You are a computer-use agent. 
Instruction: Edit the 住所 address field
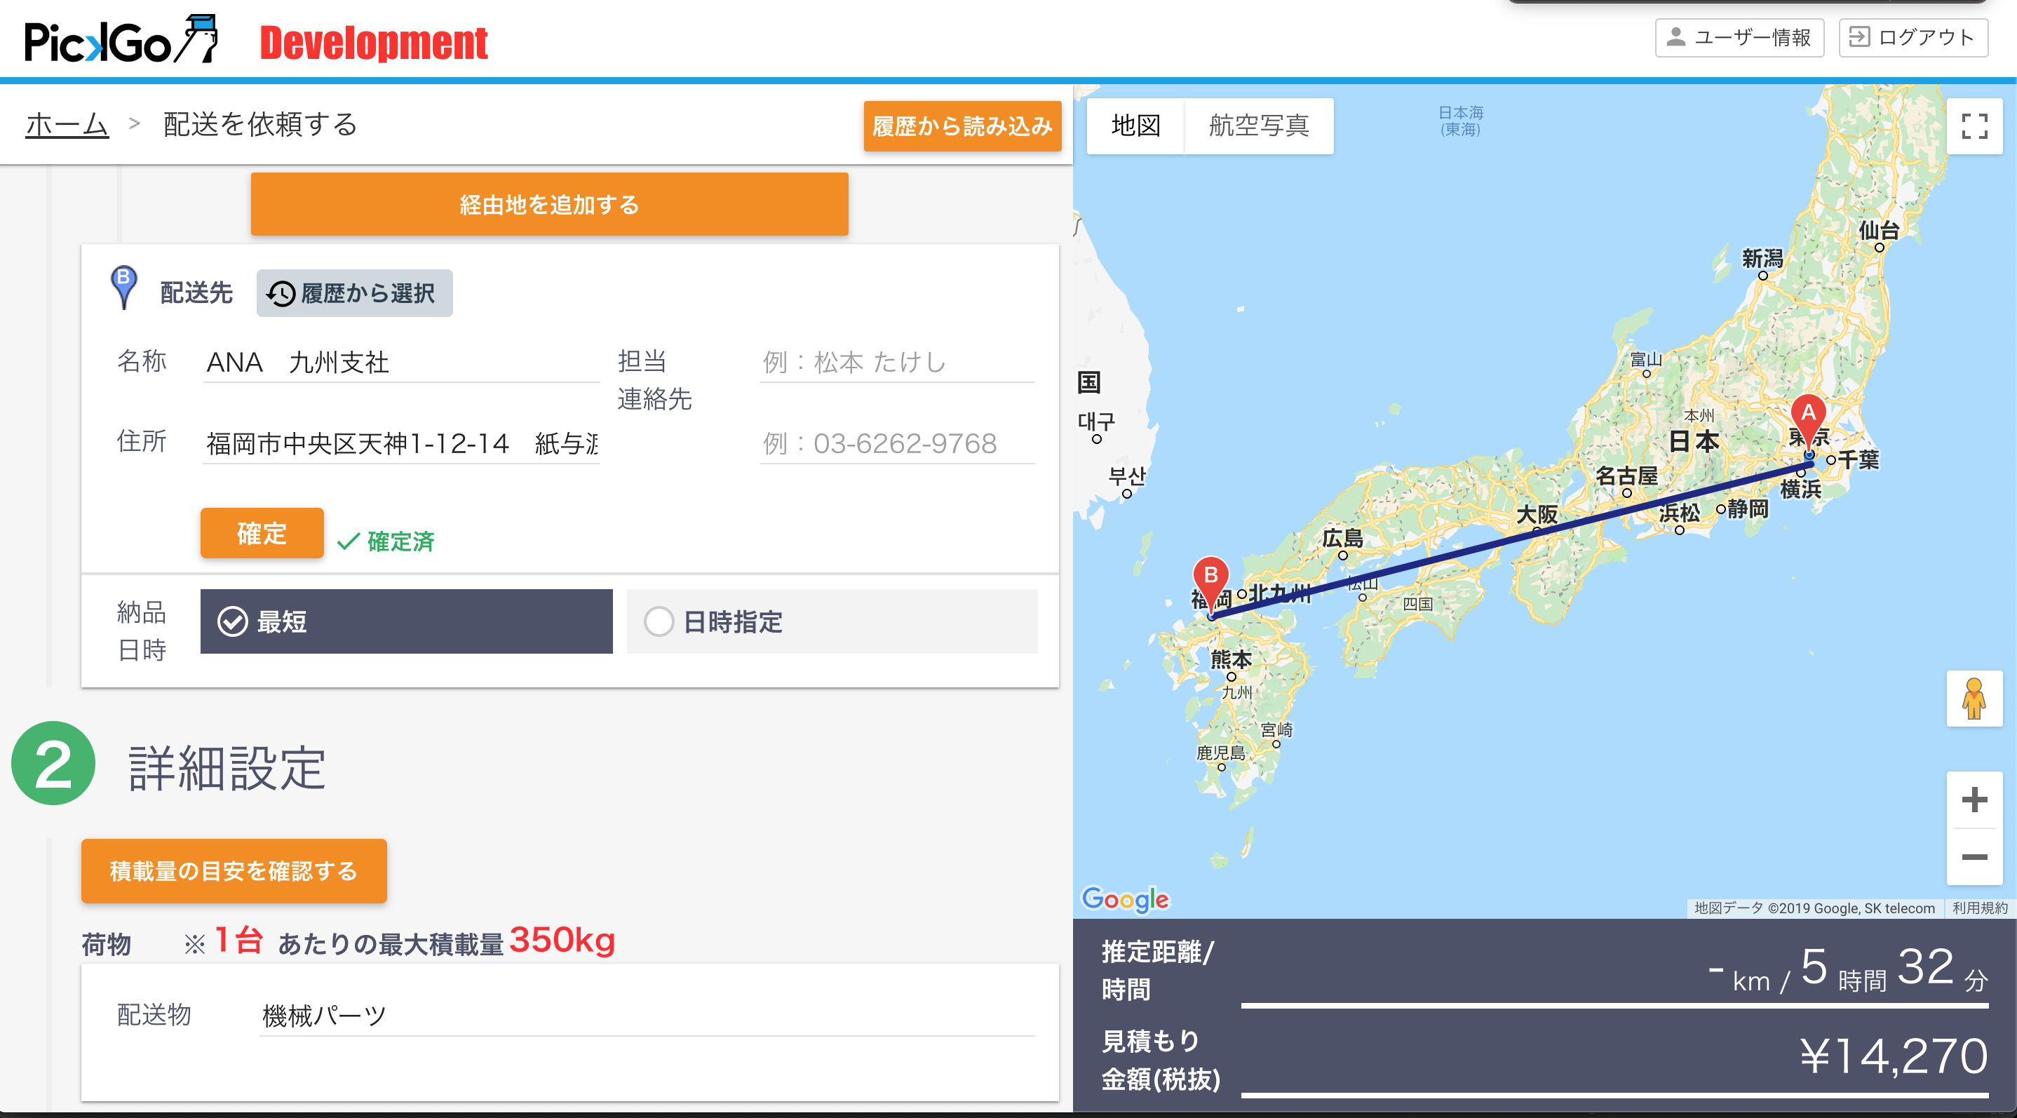coord(402,444)
